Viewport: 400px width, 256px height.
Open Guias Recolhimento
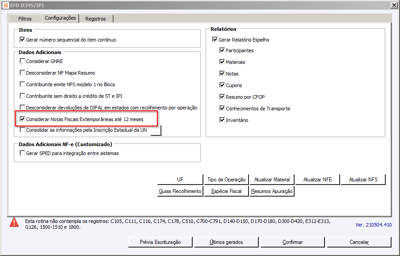click(180, 191)
